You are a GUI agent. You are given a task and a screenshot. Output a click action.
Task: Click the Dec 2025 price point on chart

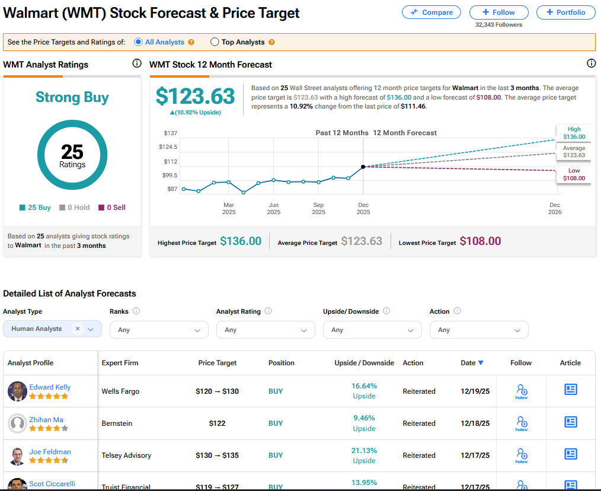(363, 167)
